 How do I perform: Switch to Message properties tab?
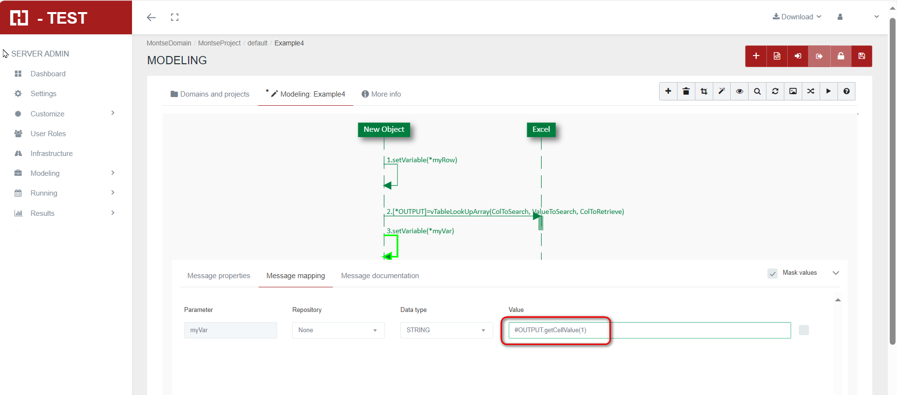(x=219, y=276)
